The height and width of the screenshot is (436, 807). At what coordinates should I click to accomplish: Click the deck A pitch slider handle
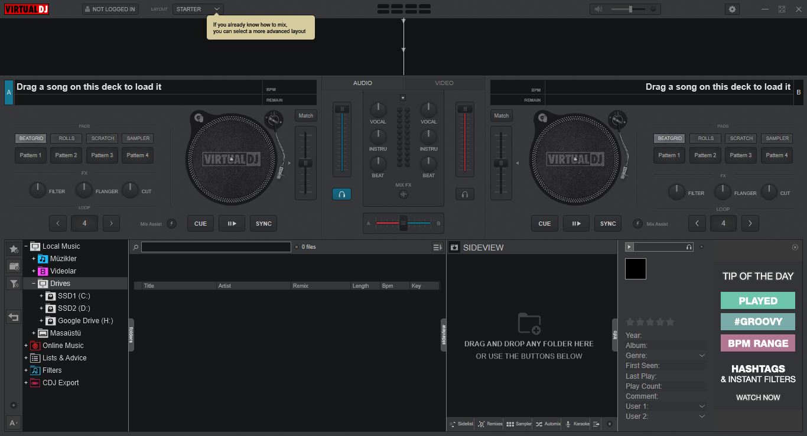click(x=305, y=163)
